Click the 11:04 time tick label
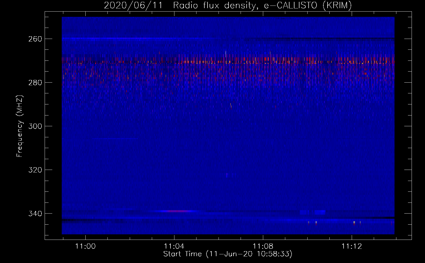 (x=174, y=246)
